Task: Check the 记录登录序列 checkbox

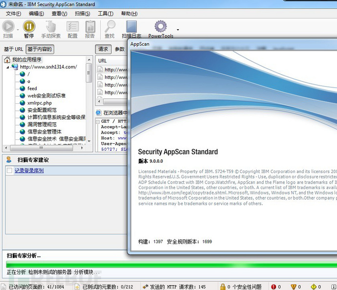Action: (x=9, y=171)
